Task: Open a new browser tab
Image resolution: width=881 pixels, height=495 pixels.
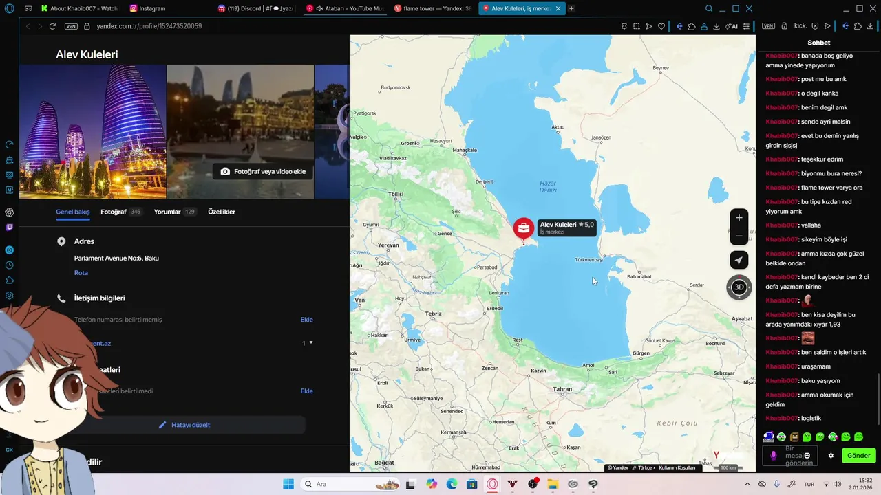Action: [571, 9]
